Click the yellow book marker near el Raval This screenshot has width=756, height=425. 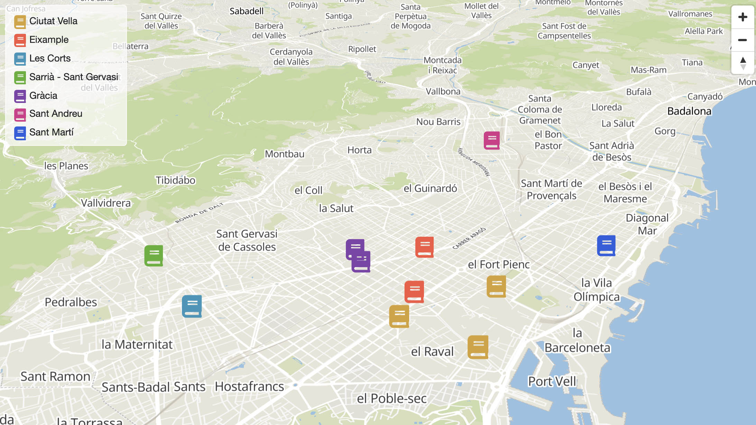pyautogui.click(x=478, y=347)
